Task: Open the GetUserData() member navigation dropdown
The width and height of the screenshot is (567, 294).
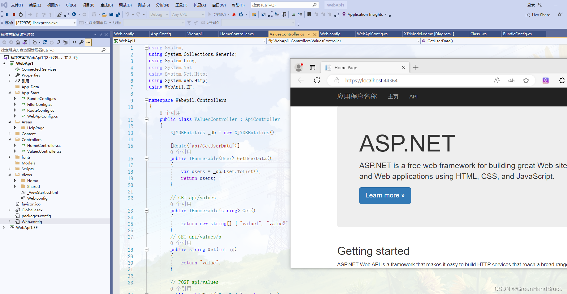Action: pos(494,41)
